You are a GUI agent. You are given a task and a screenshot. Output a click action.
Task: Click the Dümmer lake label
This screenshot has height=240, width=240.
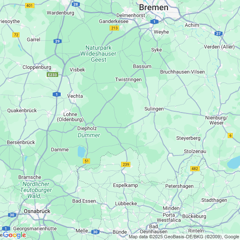coord(89,135)
